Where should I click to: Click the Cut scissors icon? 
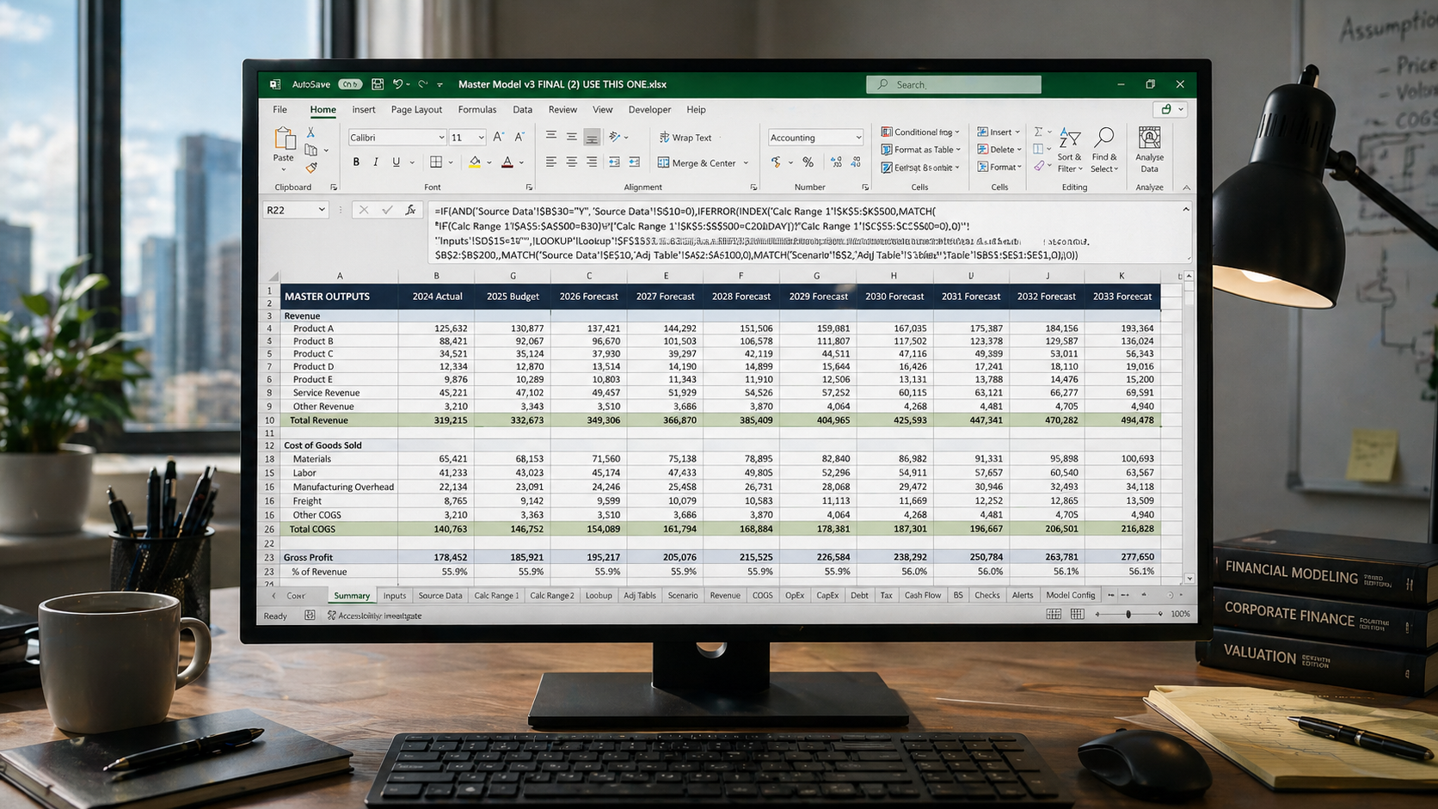pos(310,132)
